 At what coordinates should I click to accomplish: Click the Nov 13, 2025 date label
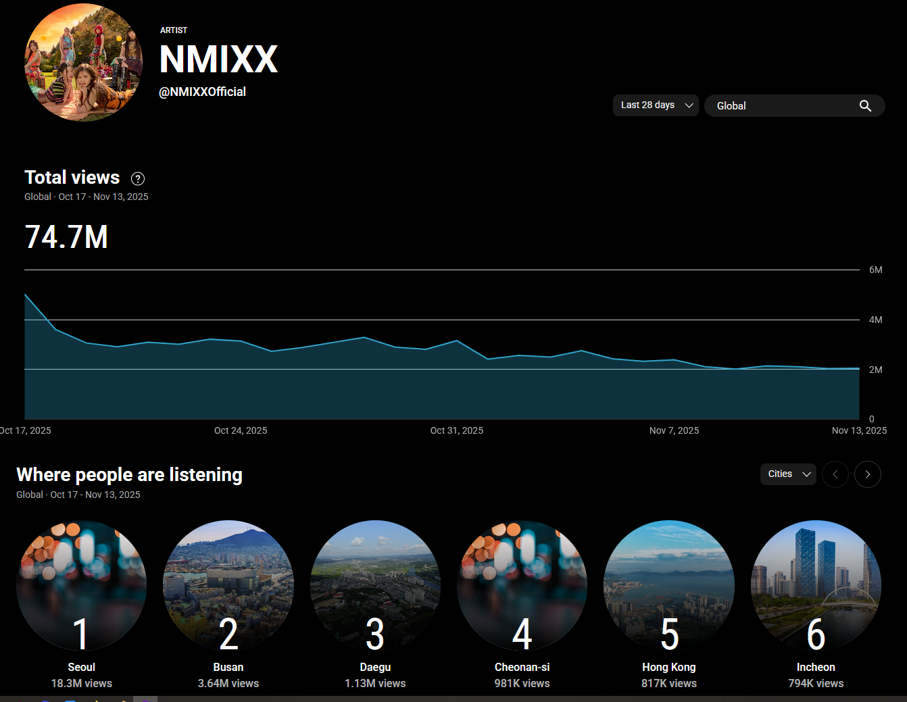pyautogui.click(x=860, y=430)
